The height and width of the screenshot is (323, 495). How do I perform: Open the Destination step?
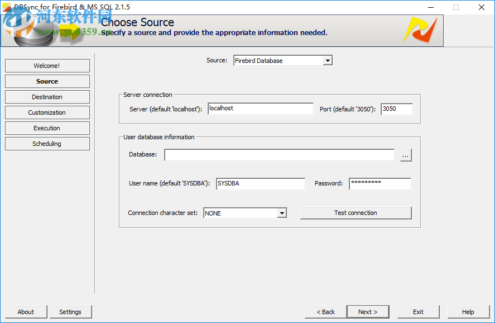47,97
